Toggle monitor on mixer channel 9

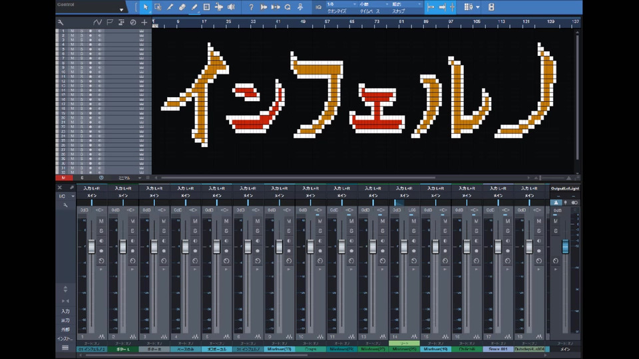(289, 241)
